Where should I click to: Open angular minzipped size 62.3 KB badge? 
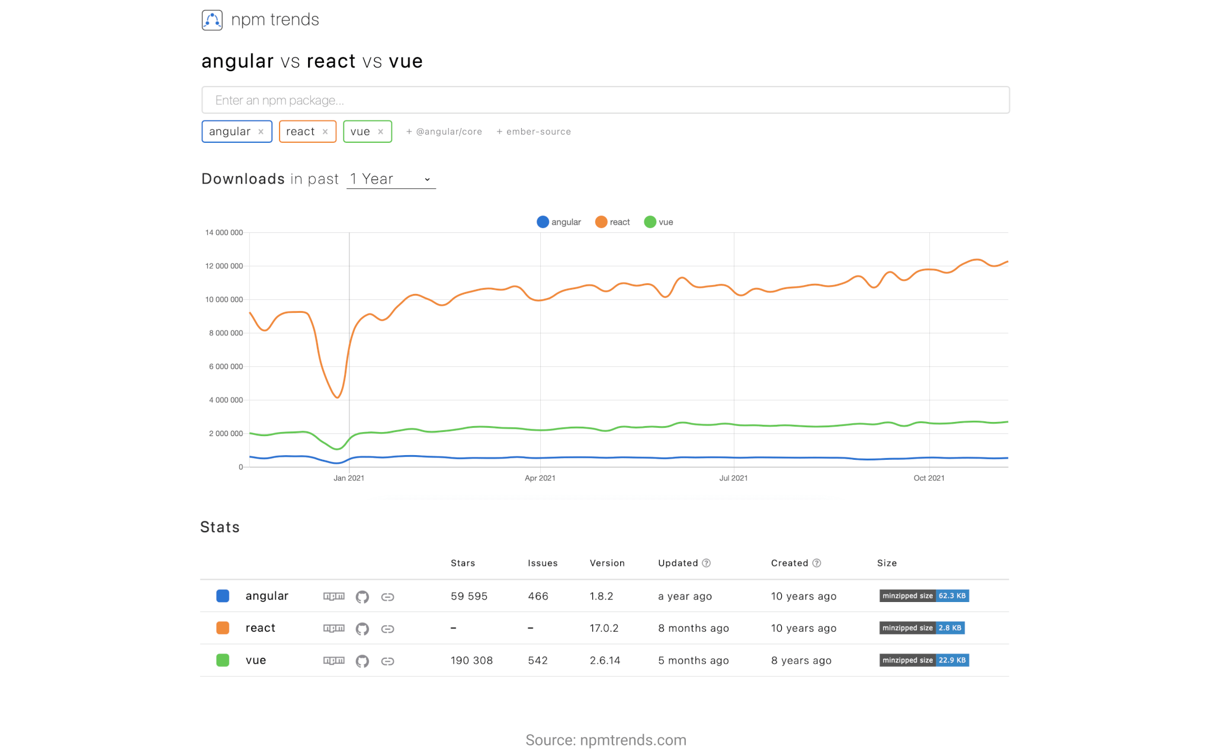coord(924,596)
